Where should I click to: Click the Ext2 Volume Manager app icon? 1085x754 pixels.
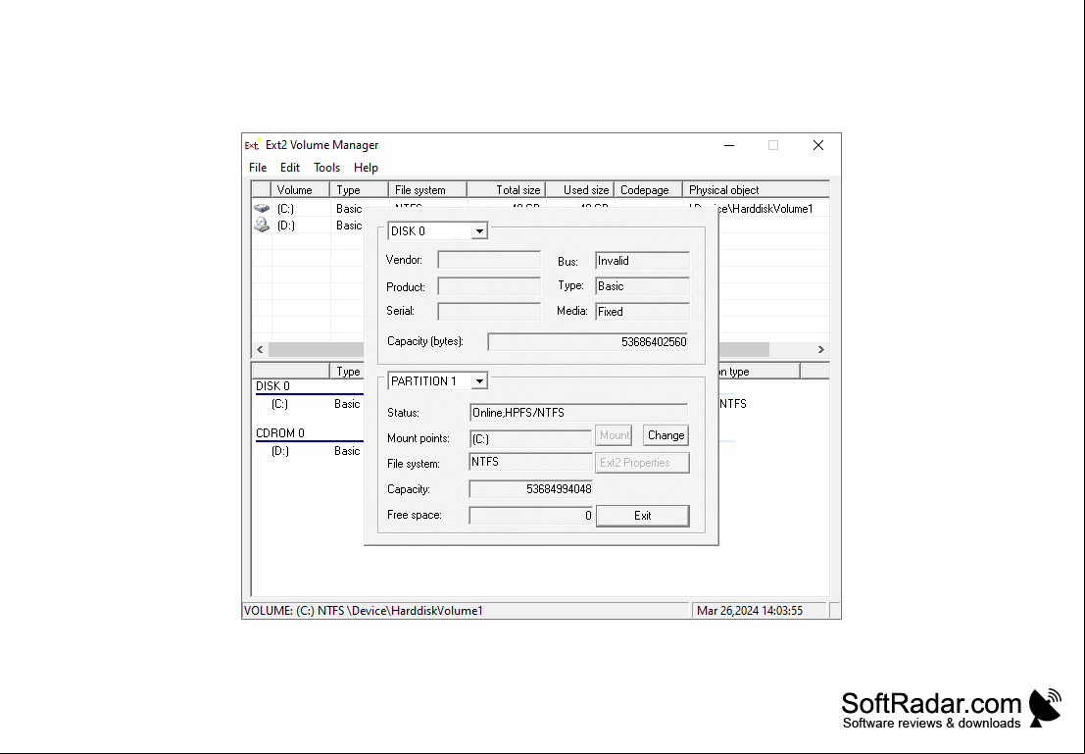253,145
